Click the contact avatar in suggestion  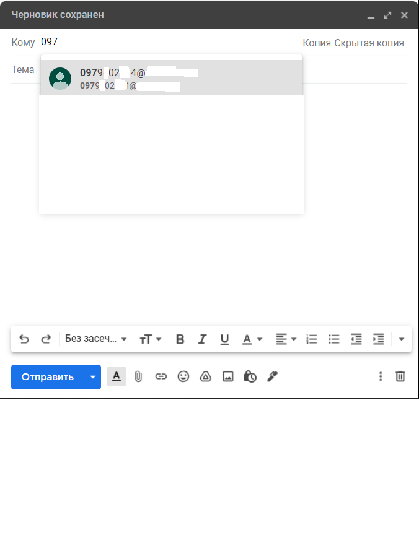60,79
